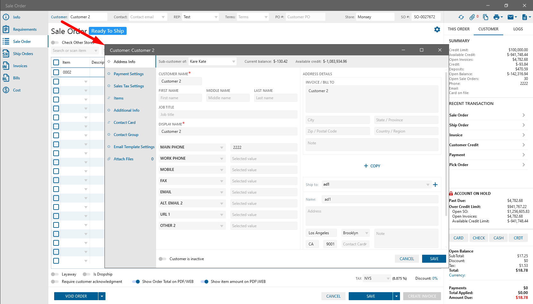Click the CHECK payment button
This screenshot has height=304, width=533.
[479, 238]
